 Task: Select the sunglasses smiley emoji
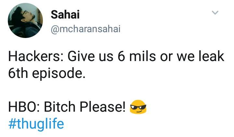[x=138, y=107]
